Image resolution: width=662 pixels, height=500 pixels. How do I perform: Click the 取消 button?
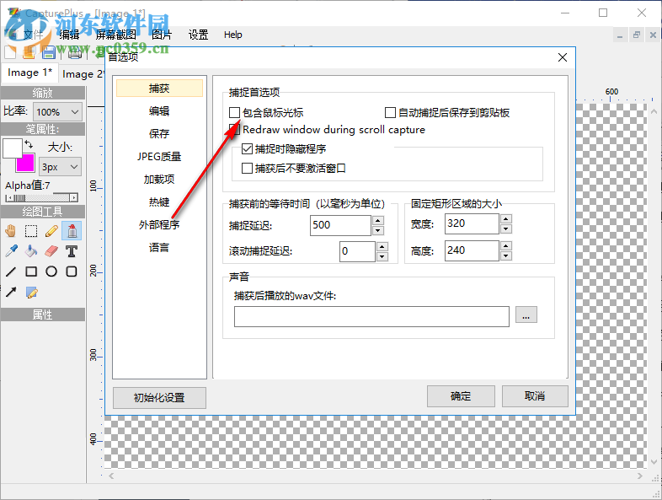(x=535, y=396)
